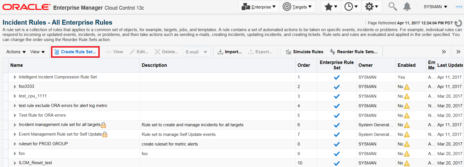Expand the ruleset for PROD GROUP row

[x=15, y=144]
